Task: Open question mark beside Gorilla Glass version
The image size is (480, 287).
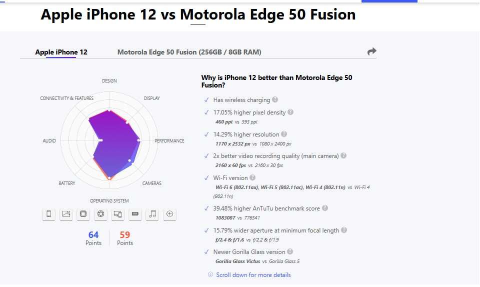Action: pyautogui.click(x=290, y=251)
